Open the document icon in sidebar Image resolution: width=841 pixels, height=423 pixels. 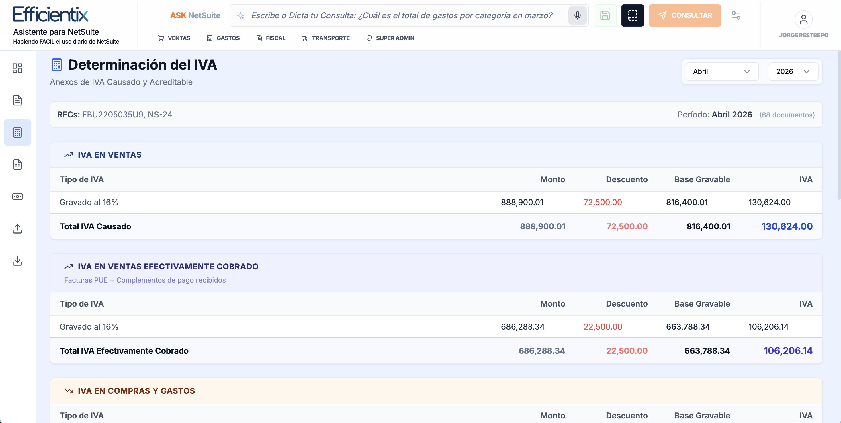pyautogui.click(x=17, y=100)
